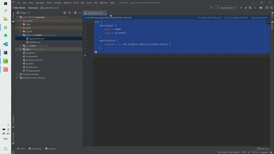Collapse the resources [main] folder
The image size is (274, 154).
tap(20, 35)
